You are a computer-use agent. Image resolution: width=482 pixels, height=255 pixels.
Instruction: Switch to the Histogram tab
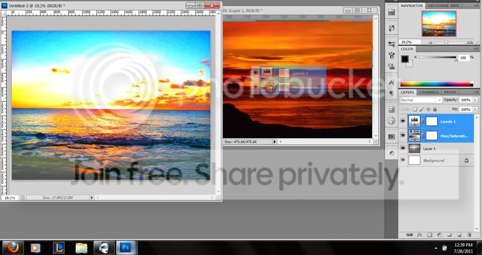pos(438,6)
